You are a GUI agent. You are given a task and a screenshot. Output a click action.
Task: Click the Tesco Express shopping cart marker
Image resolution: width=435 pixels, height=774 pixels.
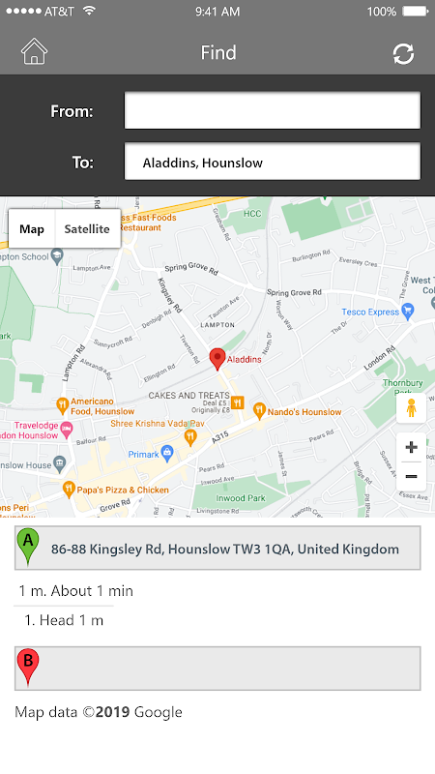[407, 312]
